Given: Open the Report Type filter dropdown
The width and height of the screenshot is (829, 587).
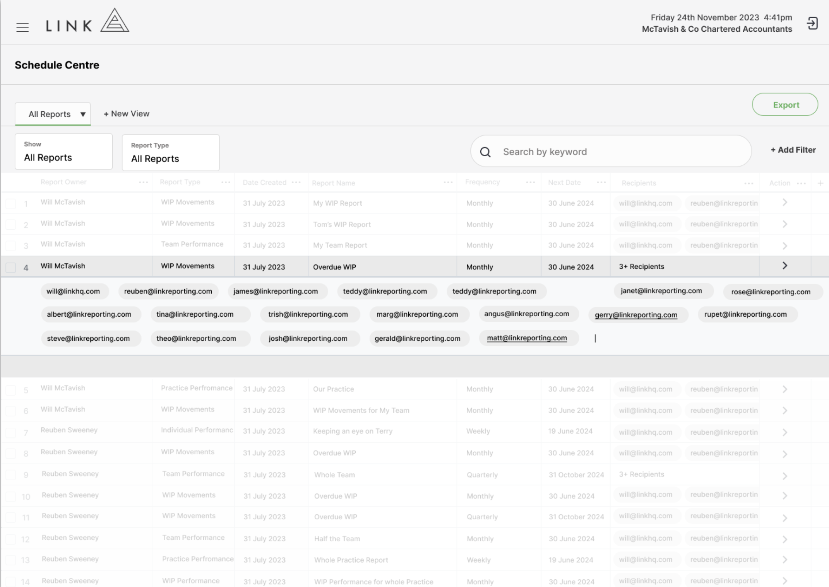Looking at the screenshot, I should pyautogui.click(x=171, y=153).
